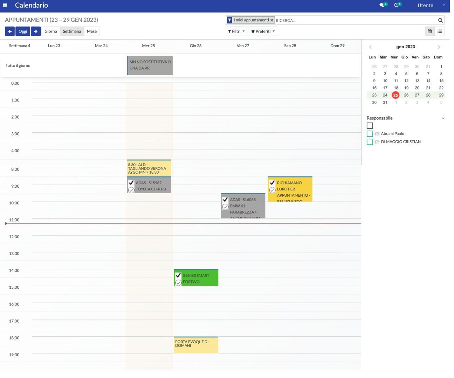Switch to list view icon
This screenshot has width=454, height=378.
point(440,31)
